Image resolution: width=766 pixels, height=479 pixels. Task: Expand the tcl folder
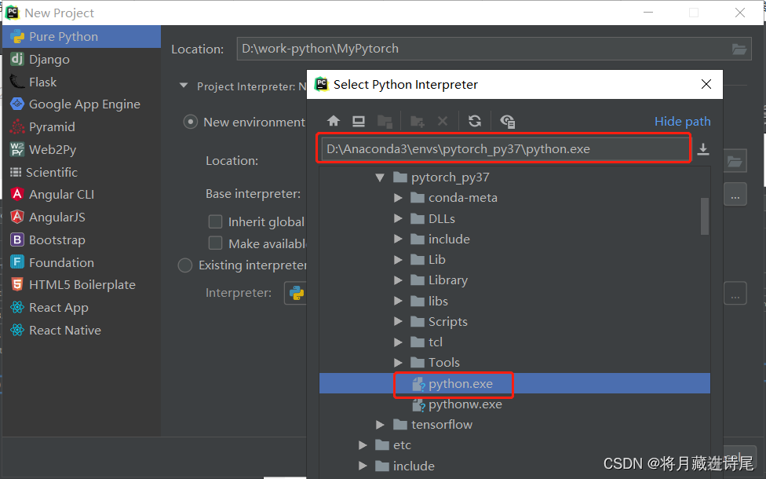pos(398,342)
